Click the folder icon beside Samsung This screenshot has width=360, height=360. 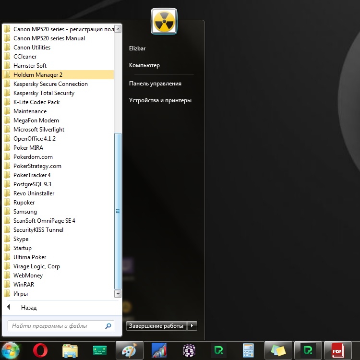click(7, 212)
